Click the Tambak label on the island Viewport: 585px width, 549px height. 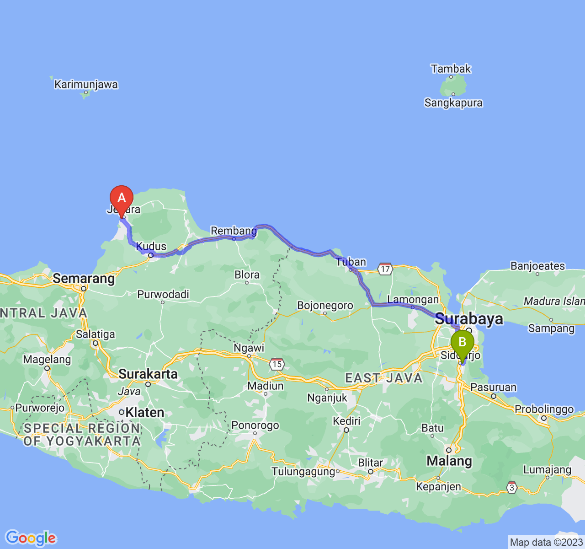[x=451, y=69]
